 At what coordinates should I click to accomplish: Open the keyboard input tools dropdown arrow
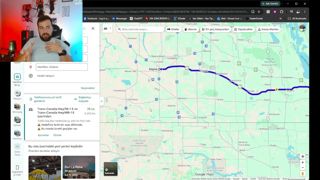110,28
